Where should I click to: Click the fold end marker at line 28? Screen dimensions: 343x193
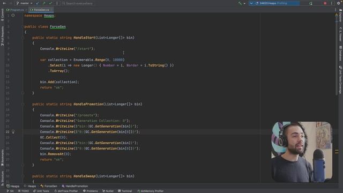point(23,165)
